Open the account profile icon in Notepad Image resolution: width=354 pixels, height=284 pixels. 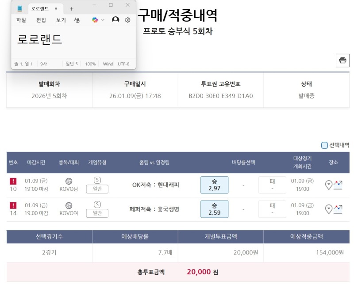click(x=115, y=20)
